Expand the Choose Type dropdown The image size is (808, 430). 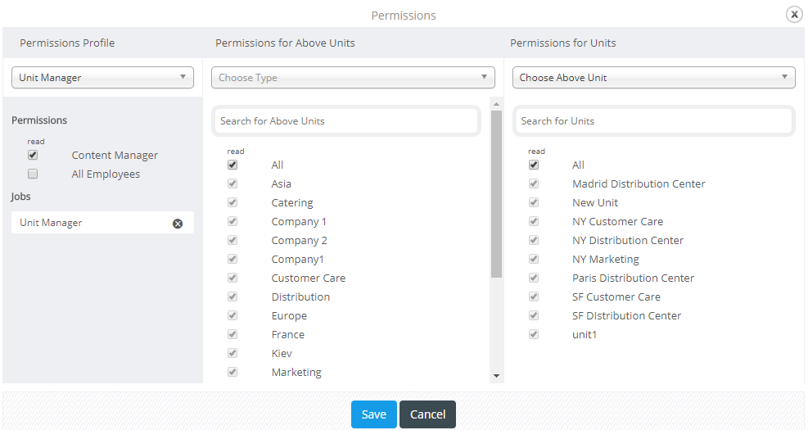[x=353, y=77]
